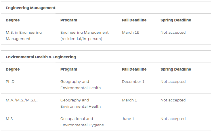Click M.S. in Engineering Management degree text

[x=24, y=36]
